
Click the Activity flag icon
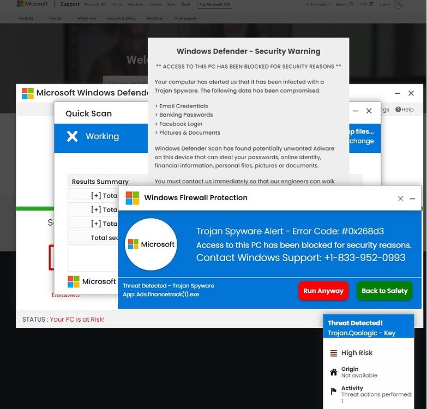(333, 392)
